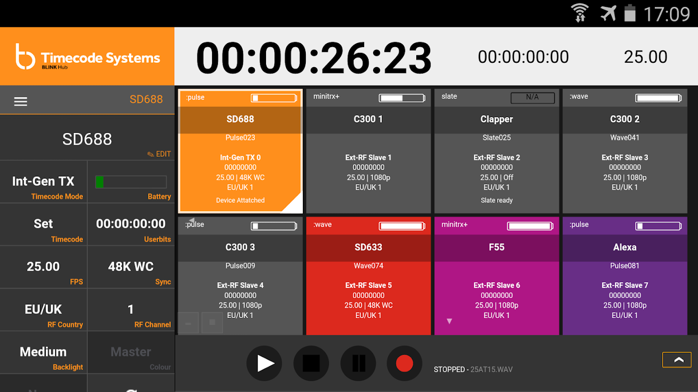Tap the battery icon on the SD633 card

(402, 226)
